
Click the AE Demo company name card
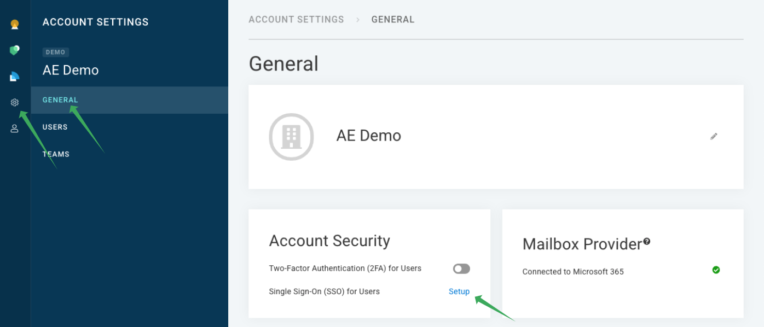496,137
